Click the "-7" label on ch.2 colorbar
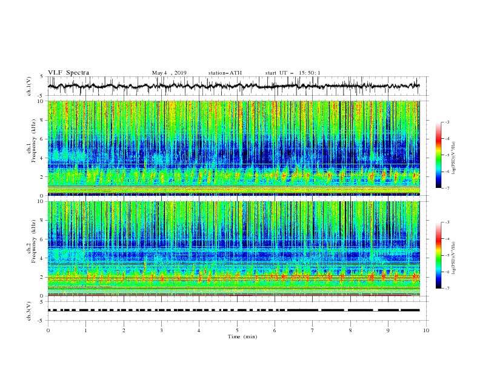Viewport: 480px width, 371px height. click(x=447, y=289)
